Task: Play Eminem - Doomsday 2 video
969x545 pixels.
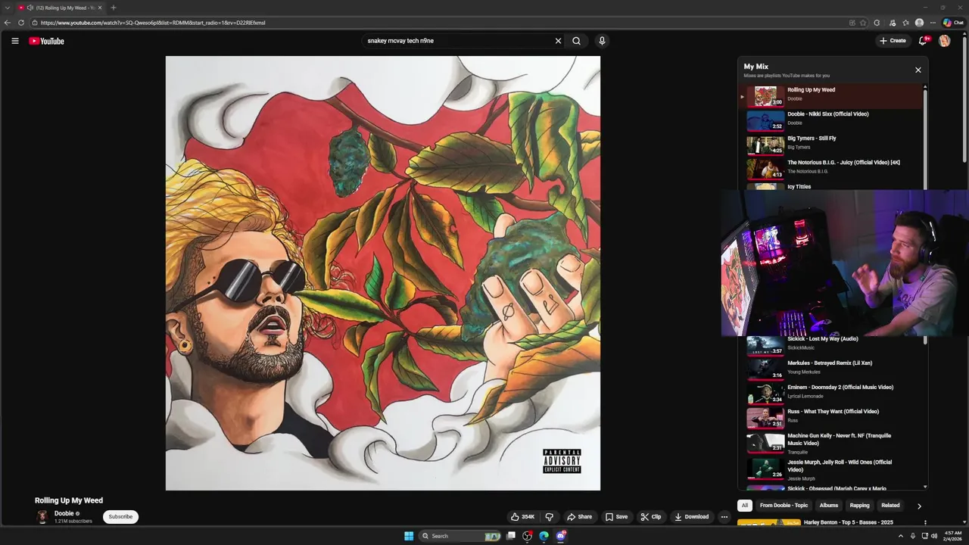Action: click(830, 393)
